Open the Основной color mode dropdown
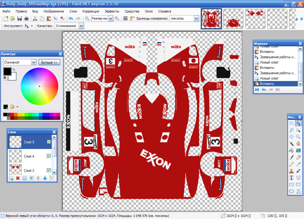Viewport: 304px width, 219px height. point(34,62)
